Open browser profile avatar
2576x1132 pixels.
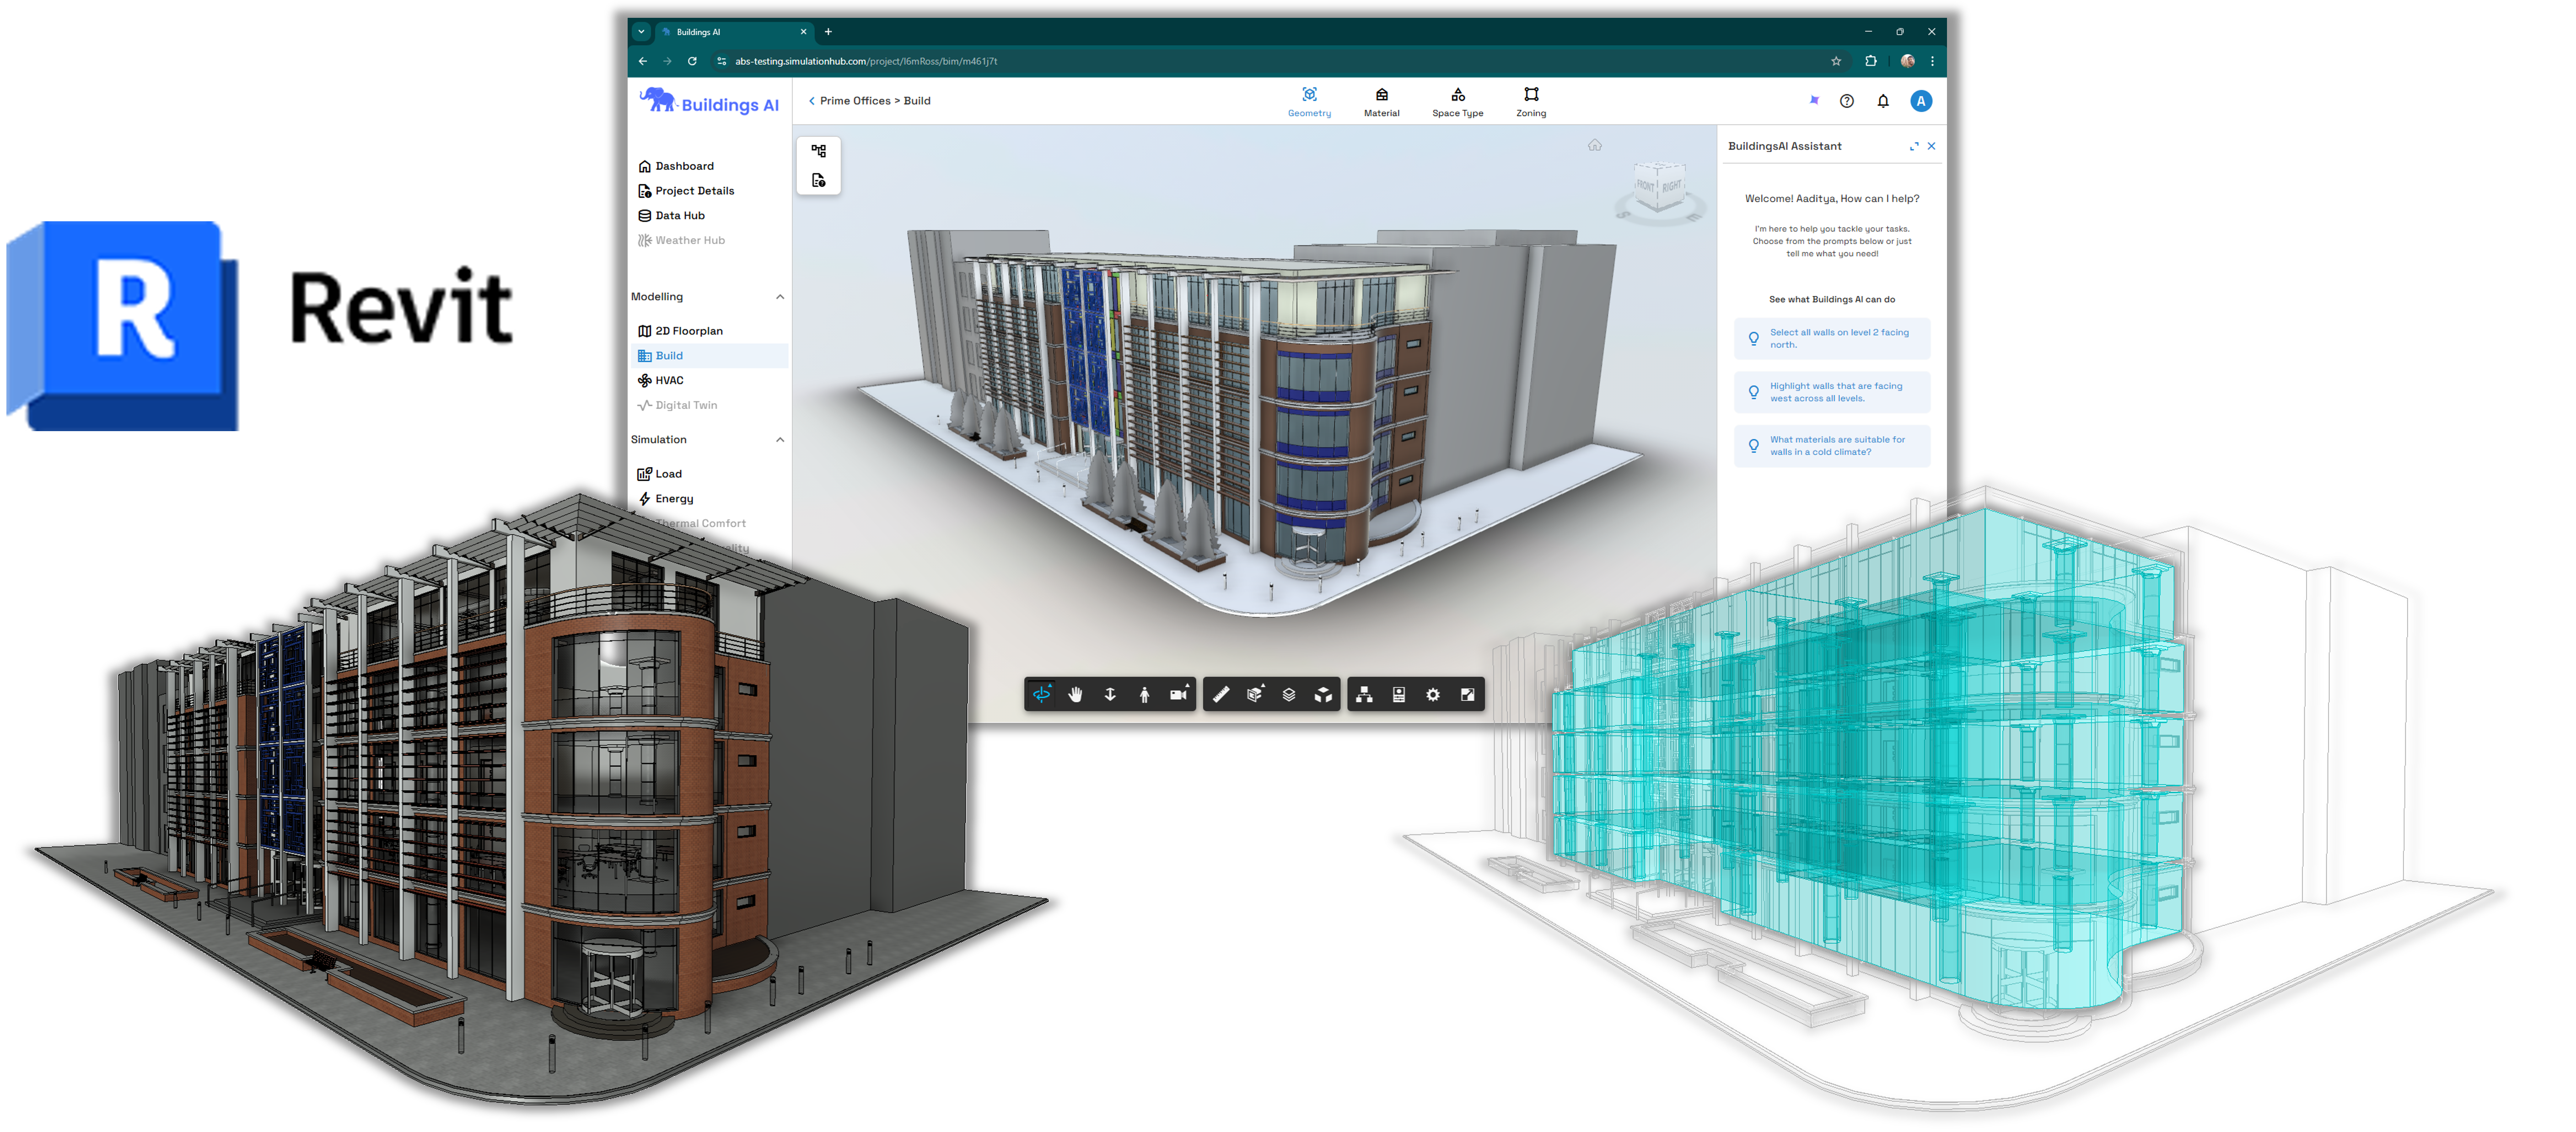pos(1907,61)
